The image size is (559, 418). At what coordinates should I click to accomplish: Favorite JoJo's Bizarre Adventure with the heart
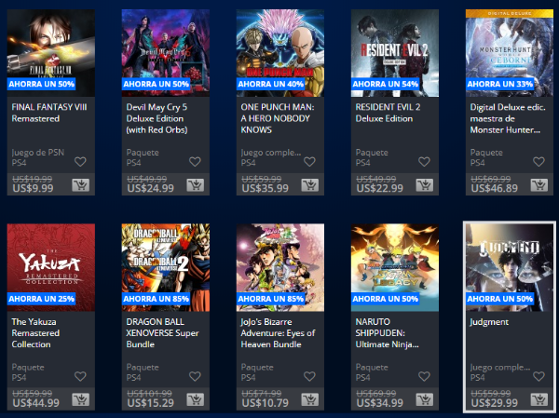[309, 376]
